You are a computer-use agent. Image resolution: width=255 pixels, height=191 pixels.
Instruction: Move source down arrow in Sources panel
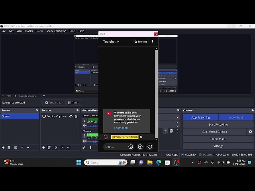click(68, 148)
